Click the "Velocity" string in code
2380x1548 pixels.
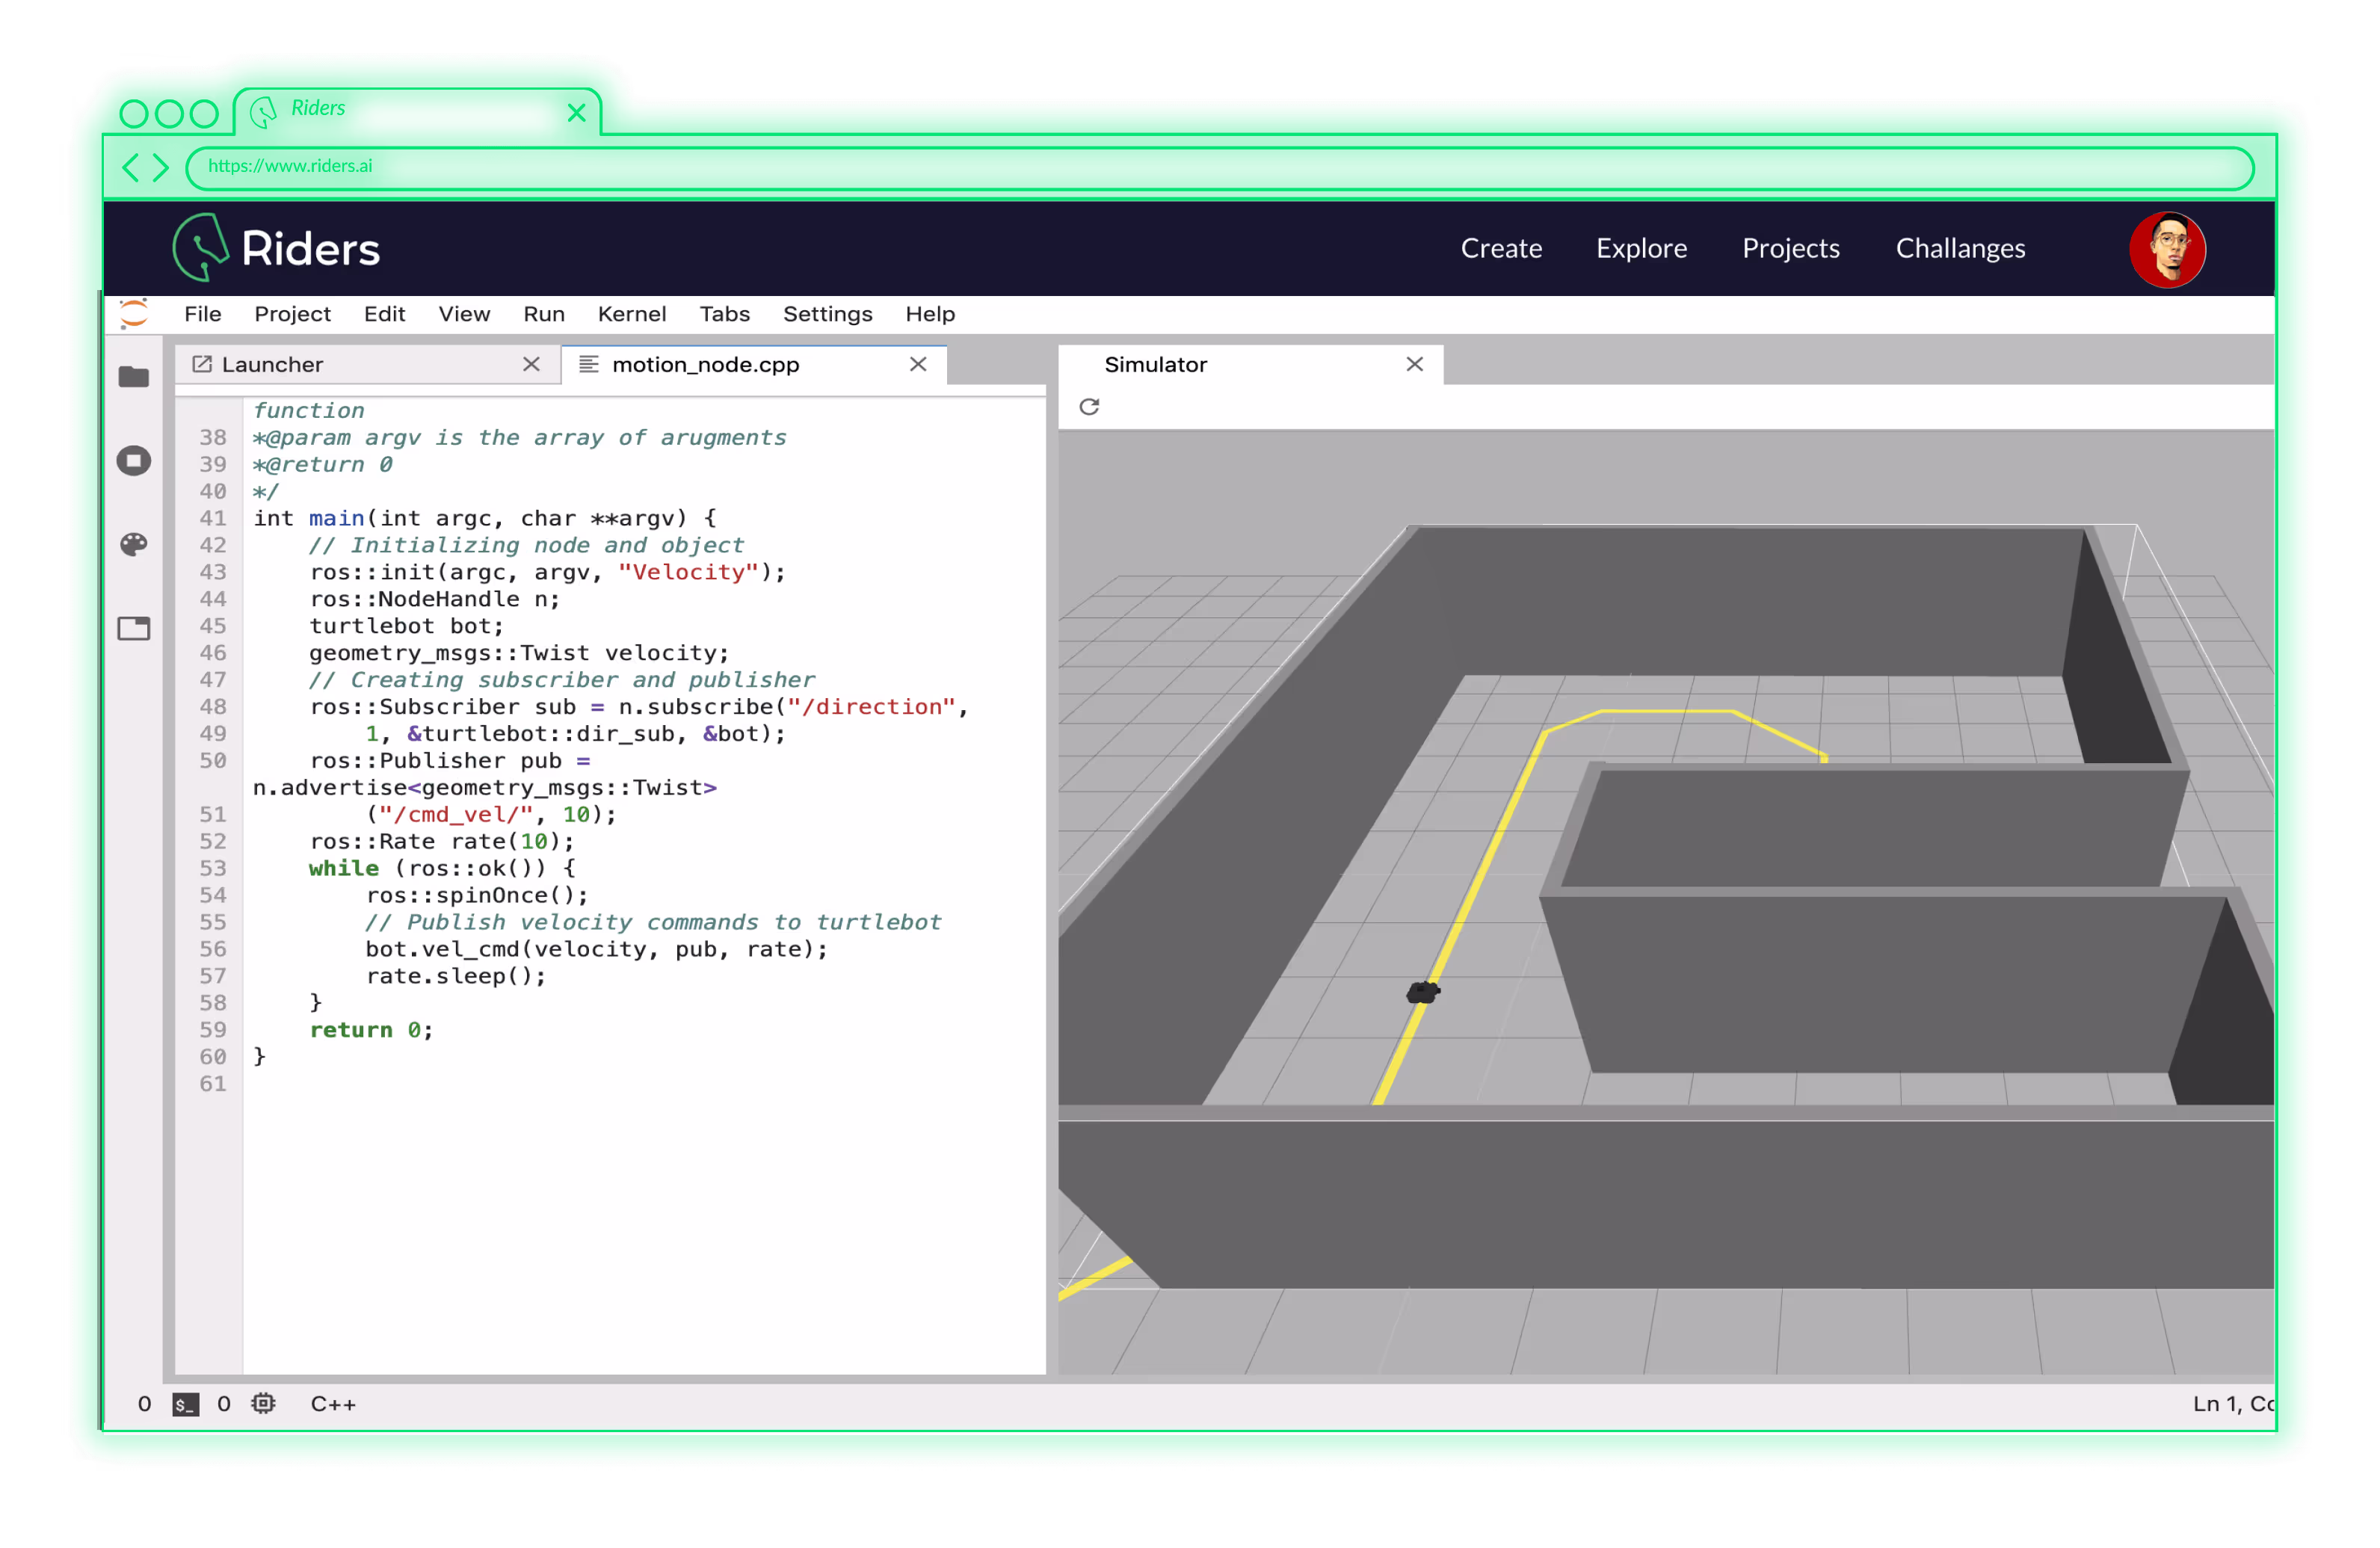[x=688, y=572]
